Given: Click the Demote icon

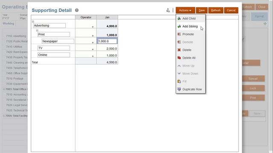Looking at the screenshot, I should 179,42.
